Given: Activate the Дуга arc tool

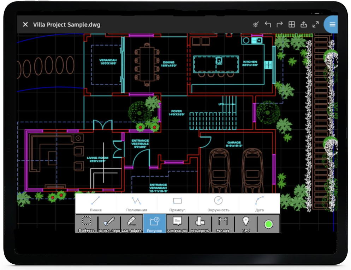Looking at the screenshot, I should (x=260, y=203).
